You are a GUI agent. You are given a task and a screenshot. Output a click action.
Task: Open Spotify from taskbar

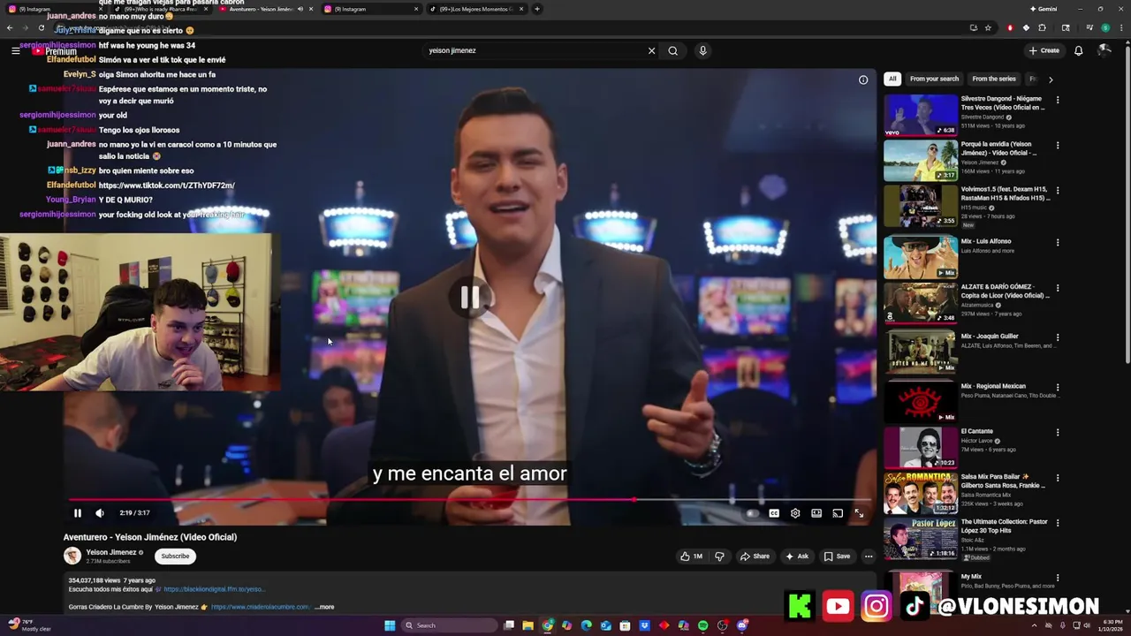[702, 625]
